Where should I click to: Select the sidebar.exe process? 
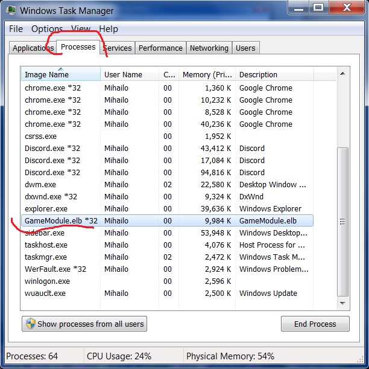[x=167, y=233]
